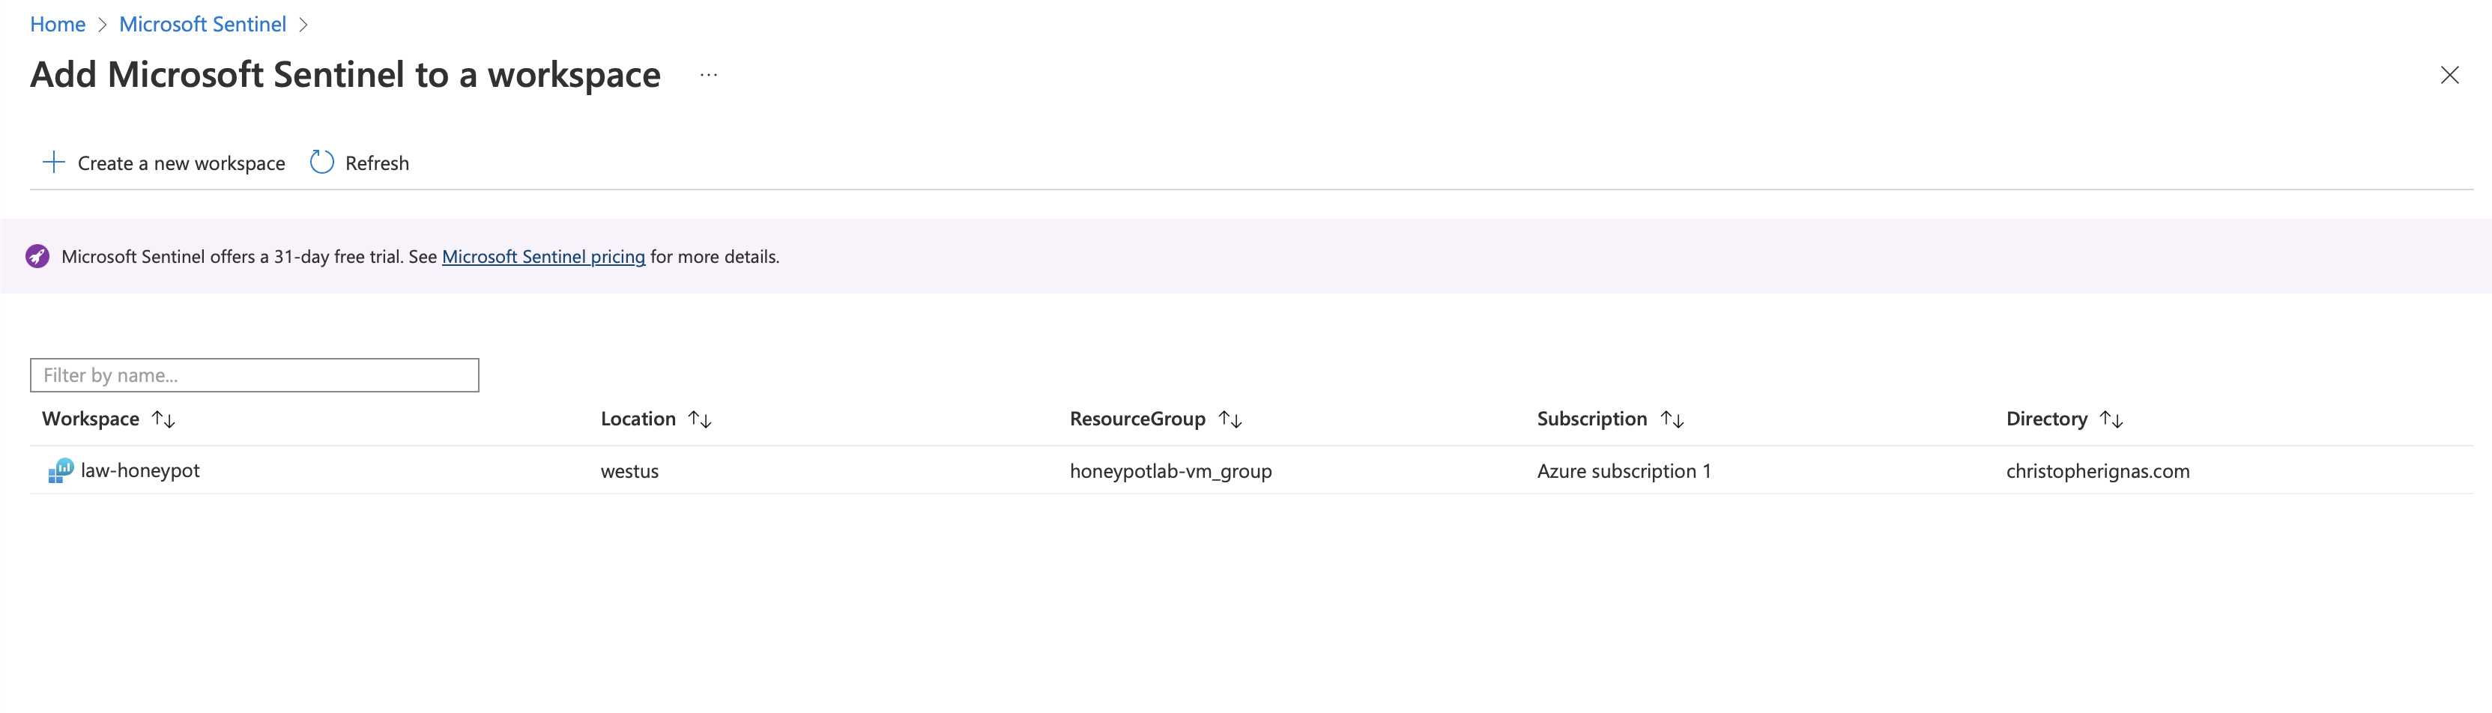Click the ResourceGroup column header
Image resolution: width=2492 pixels, height=713 pixels.
pyautogui.click(x=1137, y=419)
